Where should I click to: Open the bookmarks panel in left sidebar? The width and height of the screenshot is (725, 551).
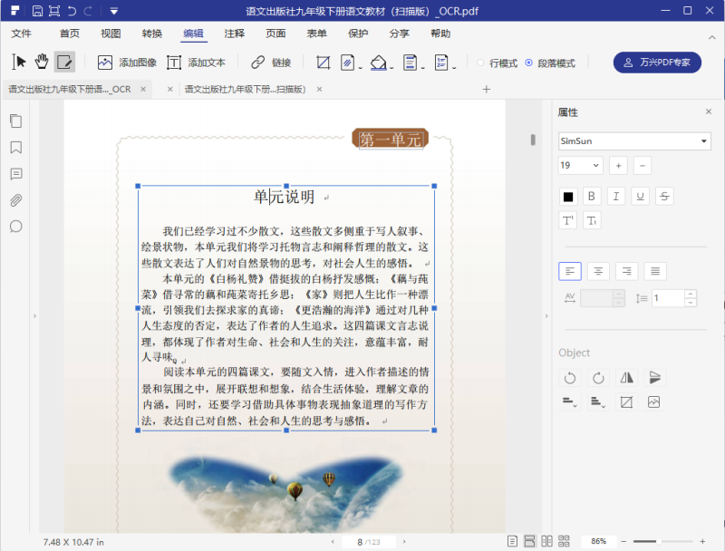15,147
